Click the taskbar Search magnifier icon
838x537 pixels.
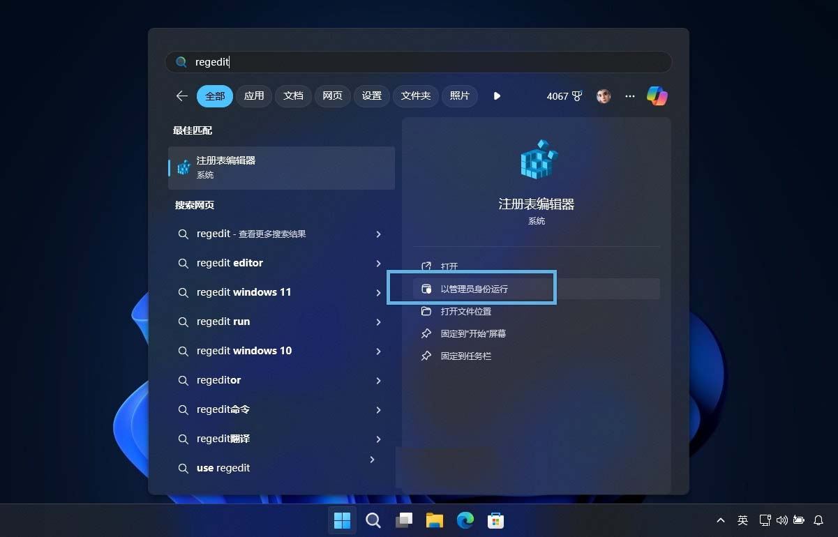tap(373, 520)
